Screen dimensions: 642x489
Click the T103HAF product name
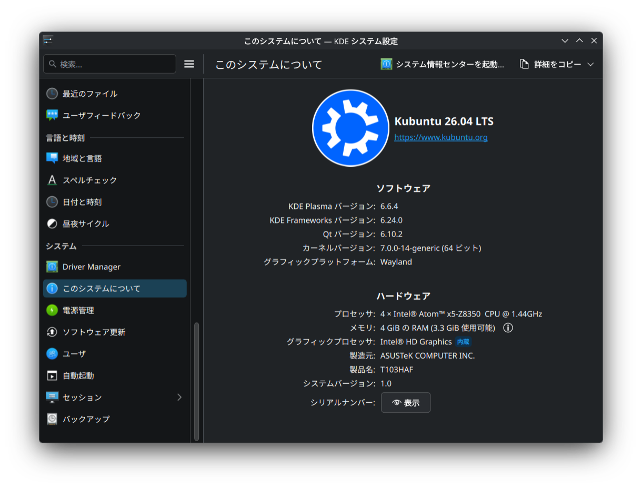397,370
